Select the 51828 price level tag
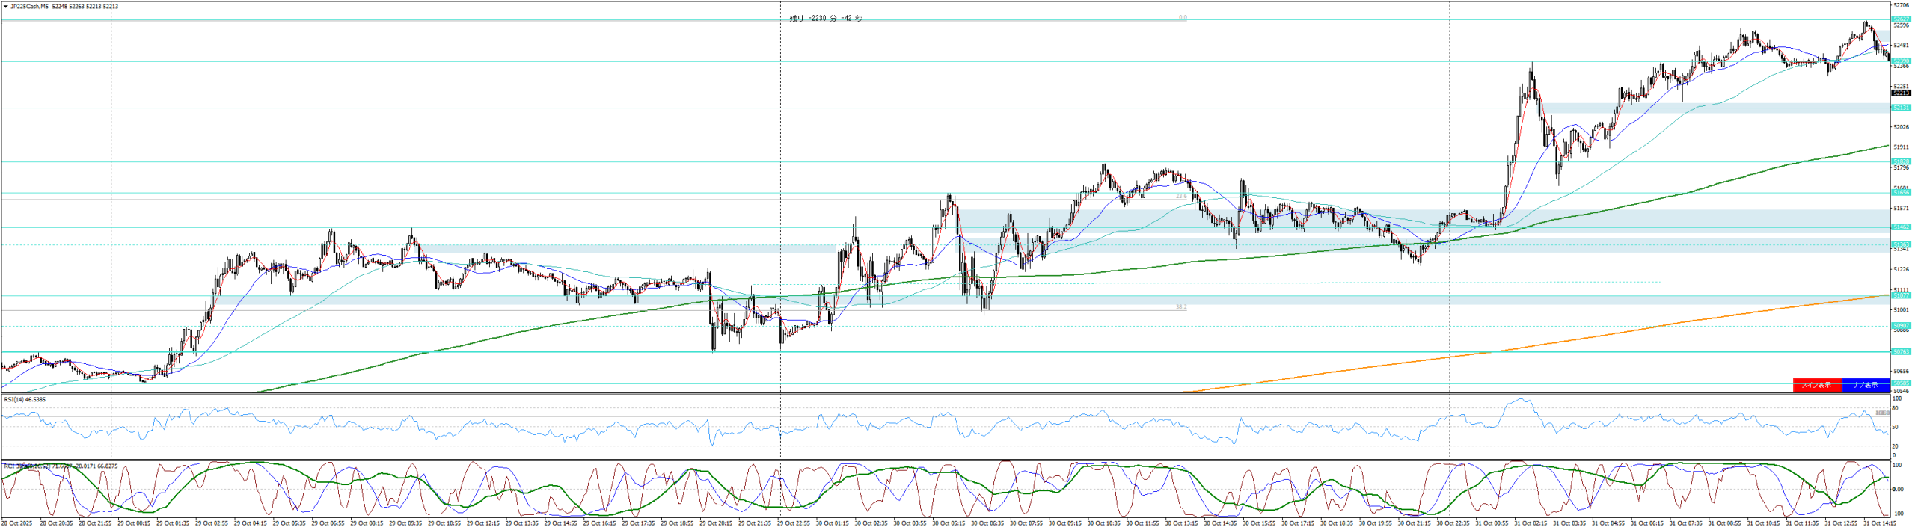1915x530 pixels. tap(1901, 161)
